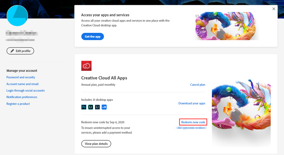
Task: Click the Cancel plan link
Action: click(198, 85)
